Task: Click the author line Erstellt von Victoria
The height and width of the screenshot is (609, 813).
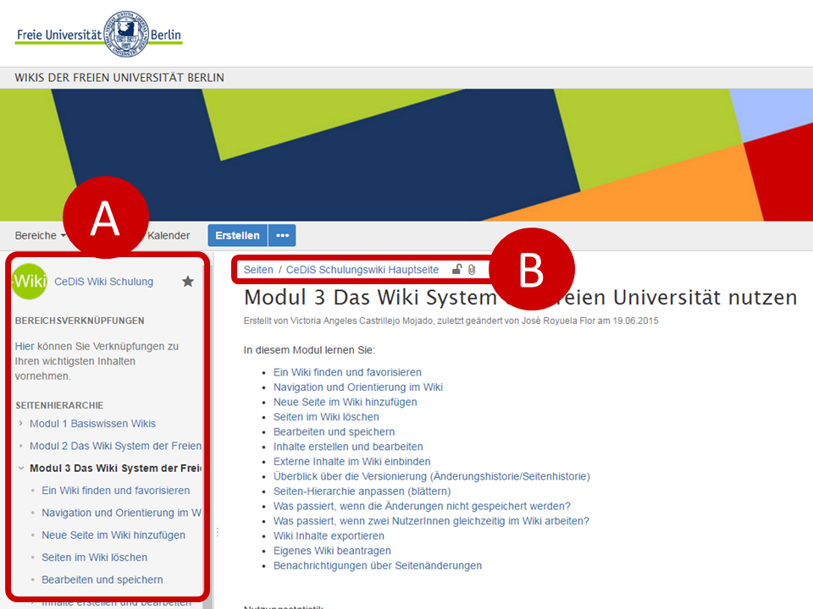Action: (x=451, y=321)
